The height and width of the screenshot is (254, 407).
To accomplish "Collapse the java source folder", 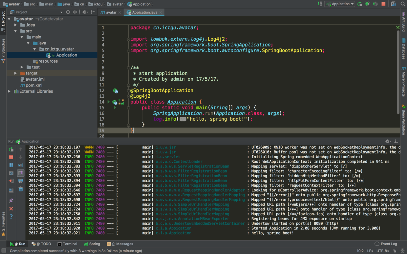I will point(28,43).
